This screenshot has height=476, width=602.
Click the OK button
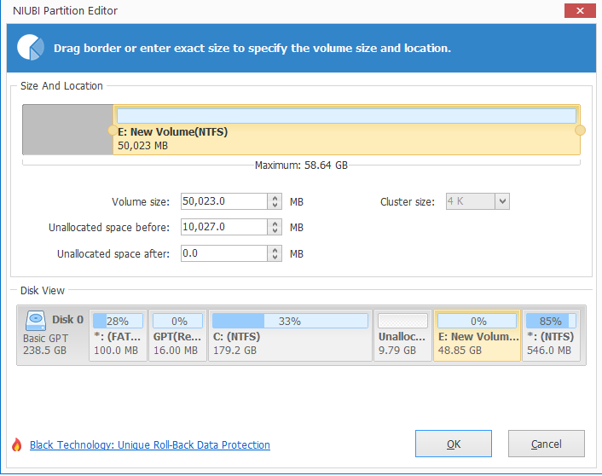pos(454,444)
